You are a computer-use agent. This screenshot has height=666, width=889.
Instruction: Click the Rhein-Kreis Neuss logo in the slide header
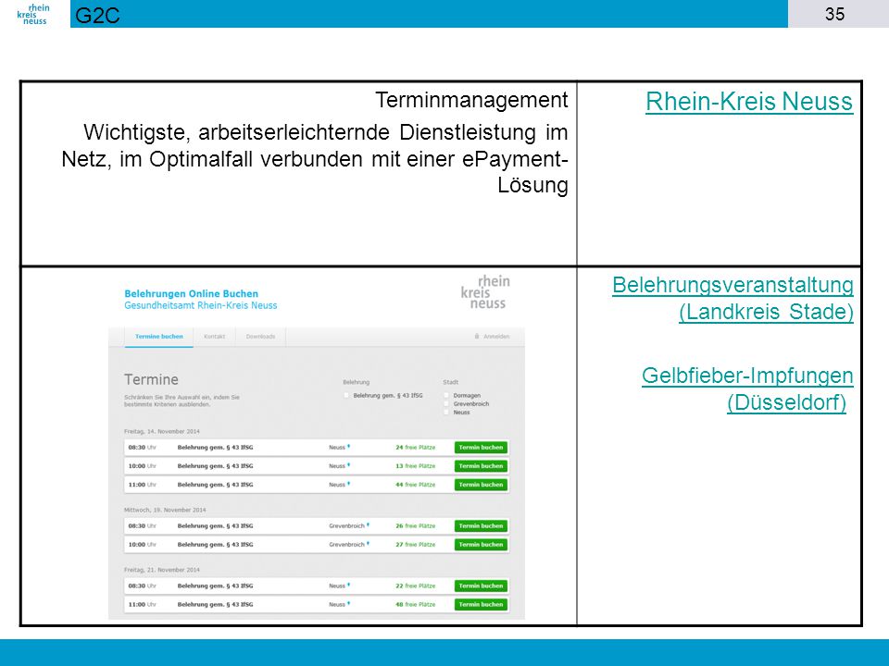33,14
